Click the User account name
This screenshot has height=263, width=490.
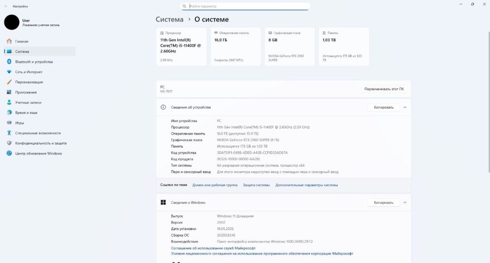[x=26, y=21]
